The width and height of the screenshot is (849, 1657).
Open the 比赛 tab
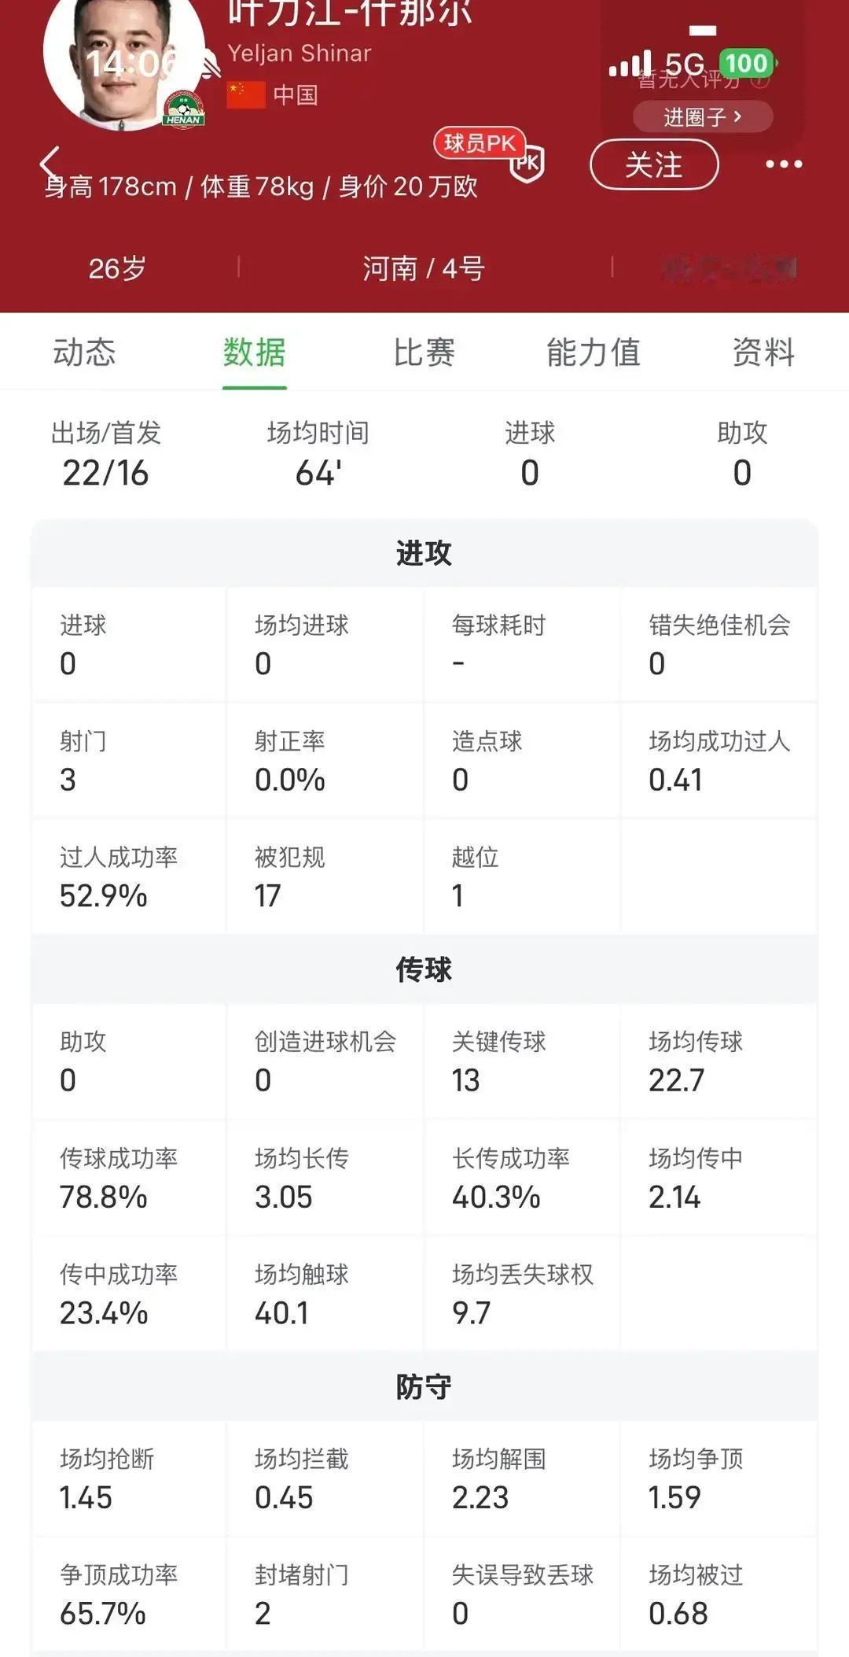[x=424, y=352]
